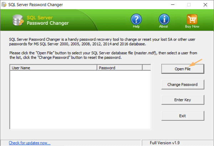Click the Password column header

tap(119, 68)
